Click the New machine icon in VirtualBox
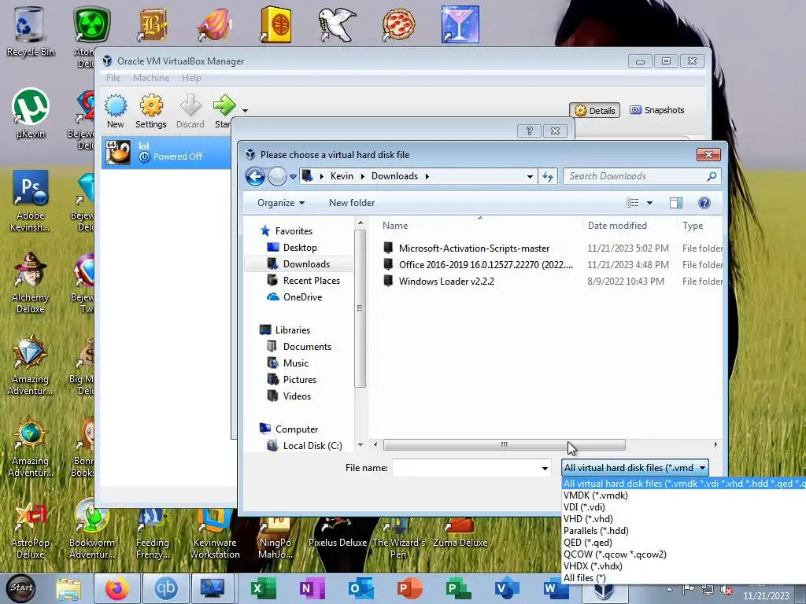 tap(116, 106)
